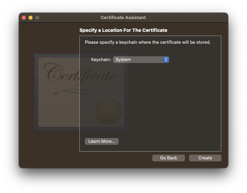Minimize the Certificate Assistant window
Screen dimensions: 247x193
[31, 18]
